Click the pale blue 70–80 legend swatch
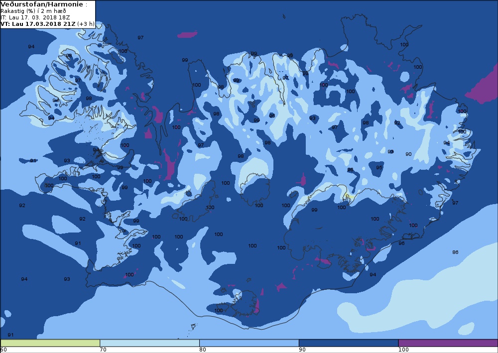Screen dimensions: 498x353 149,343
